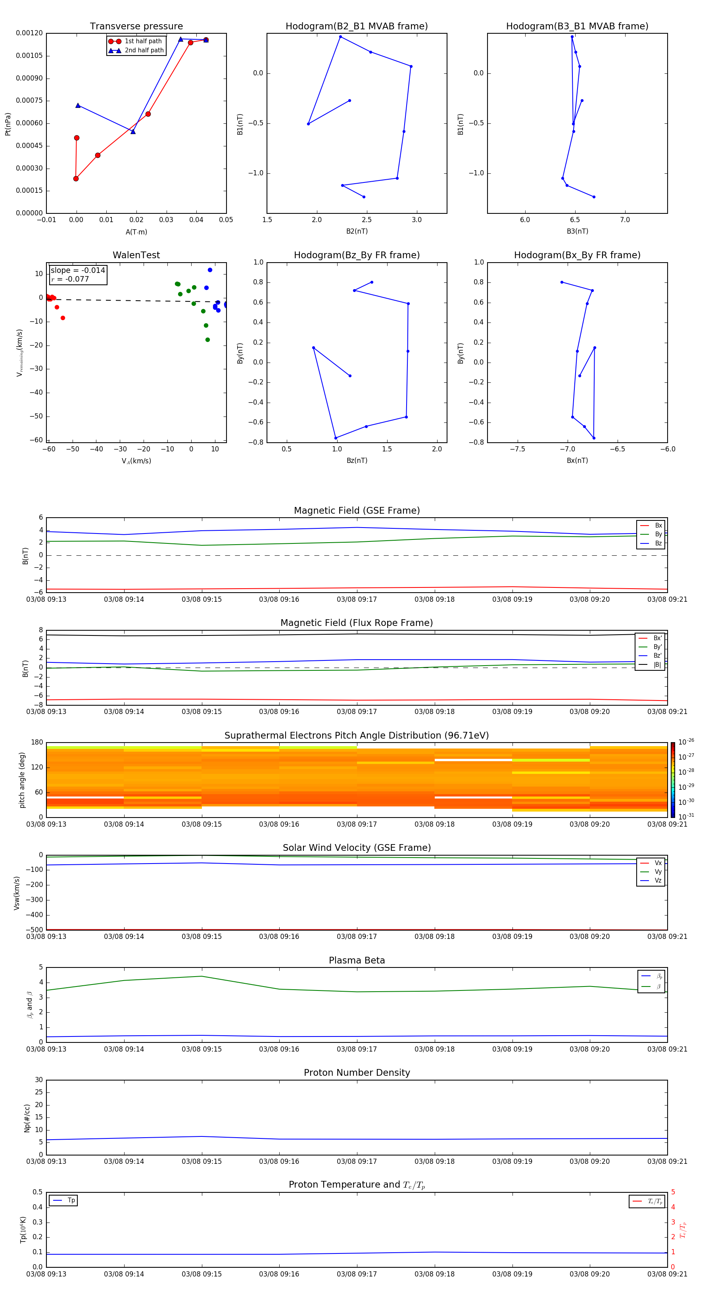The image size is (714, 1309).
Task: Click the 'Proton Number Density' title
Action: tap(357, 1073)
